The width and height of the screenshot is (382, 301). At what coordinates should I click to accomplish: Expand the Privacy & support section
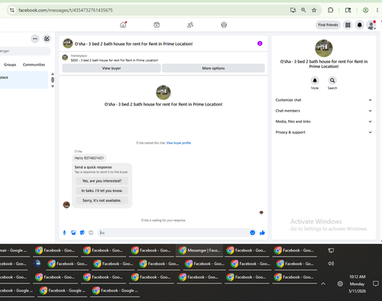click(324, 132)
